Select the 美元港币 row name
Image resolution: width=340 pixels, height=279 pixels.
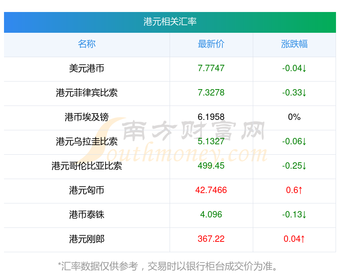[87, 68]
